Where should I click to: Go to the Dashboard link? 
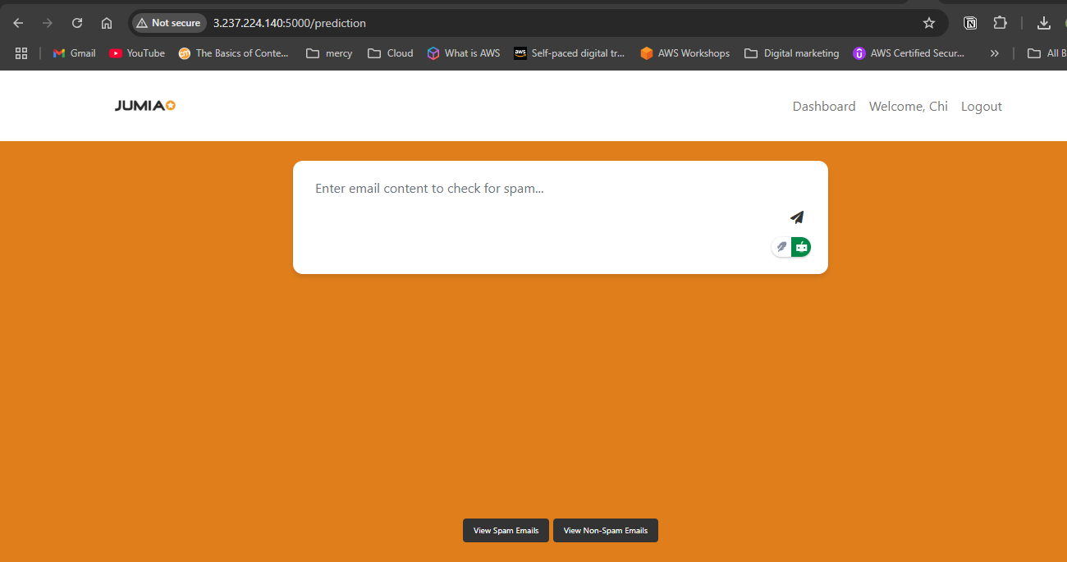824,107
